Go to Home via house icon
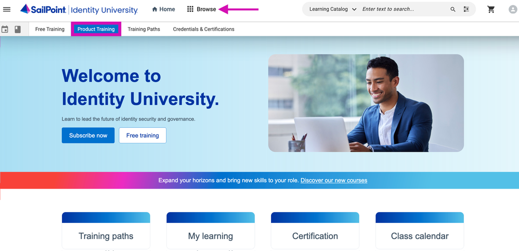 (163, 9)
